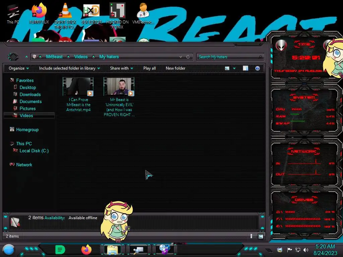
Task: Click the network tray icon
Action: (298, 250)
